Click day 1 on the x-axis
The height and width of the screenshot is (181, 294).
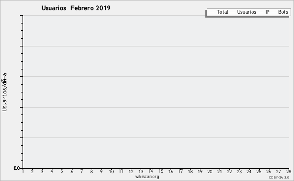pyautogui.click(x=23, y=171)
